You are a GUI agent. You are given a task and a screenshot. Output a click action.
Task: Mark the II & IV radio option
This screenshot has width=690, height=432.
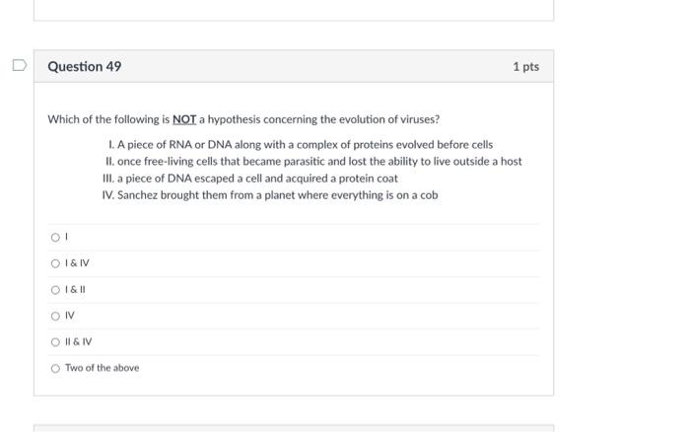[x=55, y=342]
